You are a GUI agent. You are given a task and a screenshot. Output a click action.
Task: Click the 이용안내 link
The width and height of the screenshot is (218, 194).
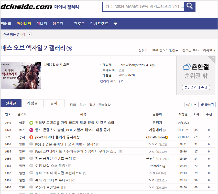[209, 50]
